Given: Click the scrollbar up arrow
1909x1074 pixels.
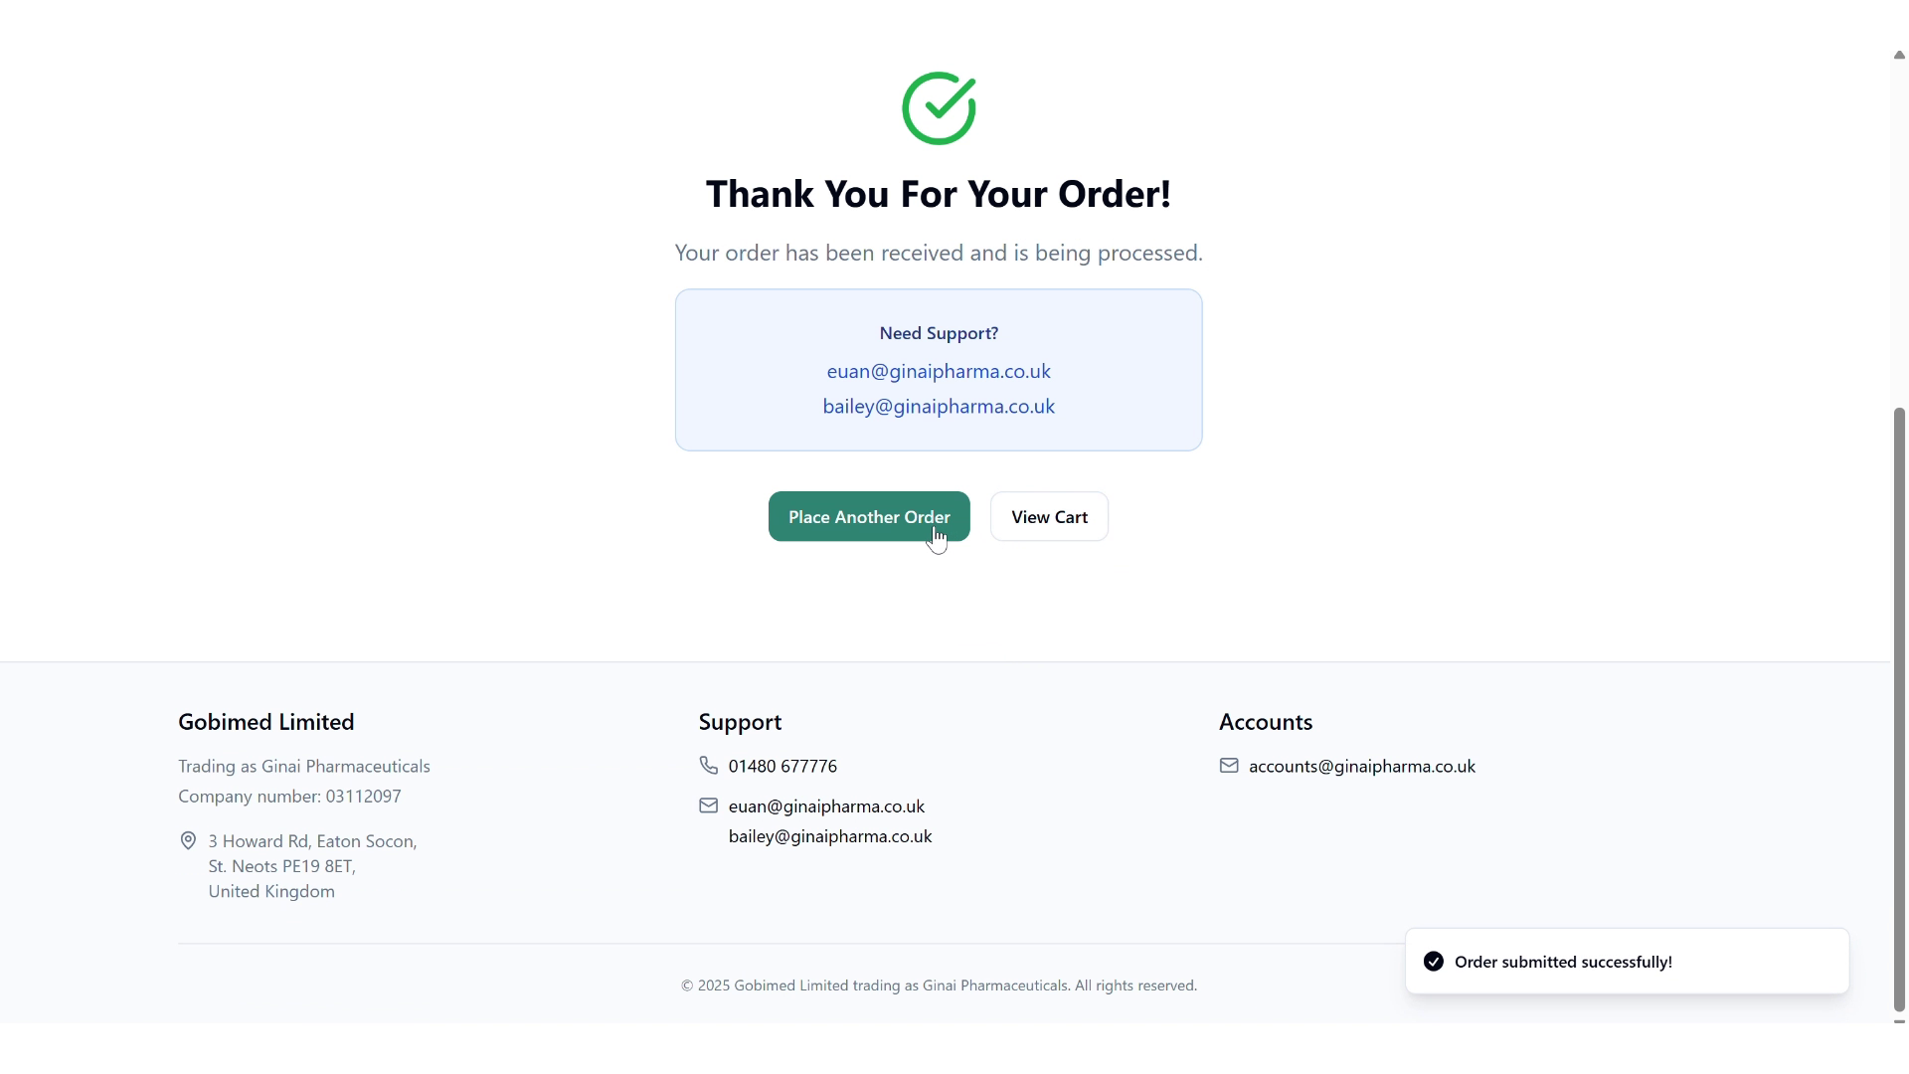Looking at the screenshot, I should [1899, 55].
